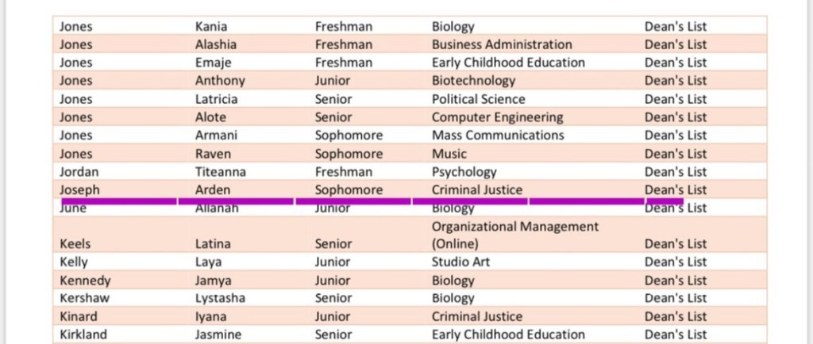The image size is (813, 344).
Task: Click the last name Jordan
Action: (79, 172)
